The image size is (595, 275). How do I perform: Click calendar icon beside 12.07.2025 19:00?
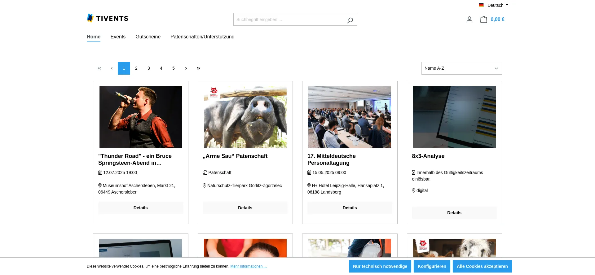[100, 172]
